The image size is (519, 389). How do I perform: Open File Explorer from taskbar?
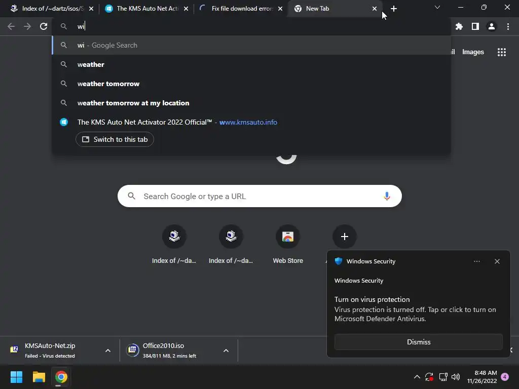(39, 377)
